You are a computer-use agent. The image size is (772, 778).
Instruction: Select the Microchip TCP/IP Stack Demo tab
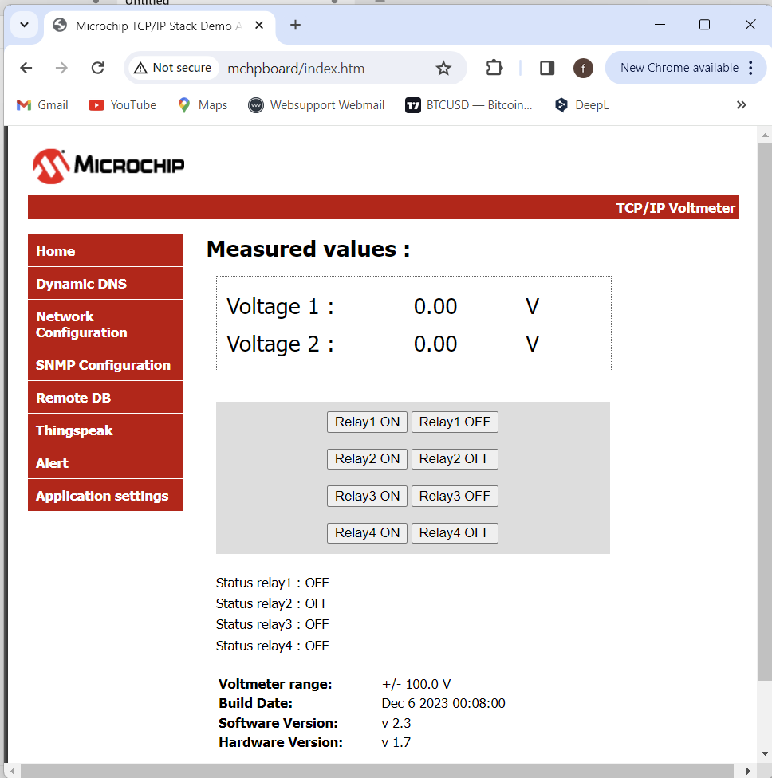pyautogui.click(x=159, y=26)
